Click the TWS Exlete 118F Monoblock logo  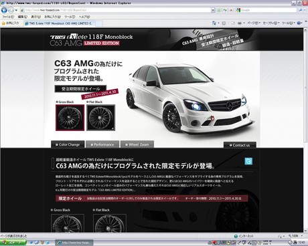(x=91, y=37)
